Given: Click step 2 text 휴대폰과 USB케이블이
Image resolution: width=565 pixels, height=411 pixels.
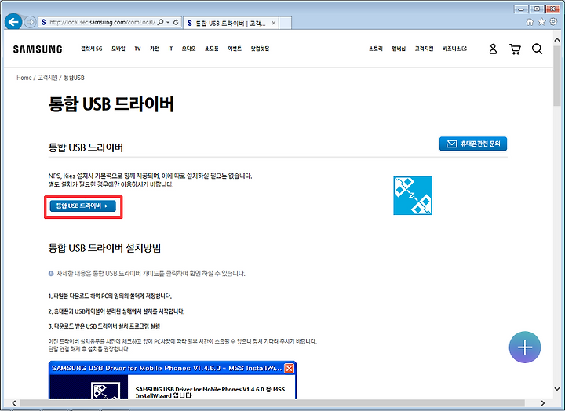Looking at the screenshot, I should [x=116, y=311].
